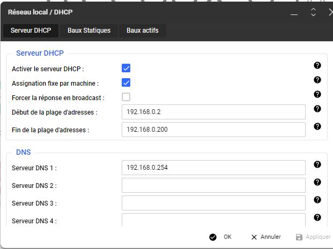Click the DNS section heading
Viewport: 333px width, 249px height.
(24, 152)
